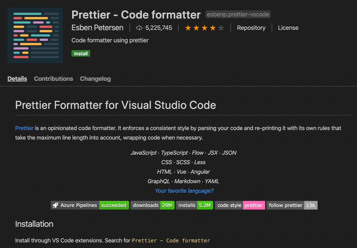The width and height of the screenshot is (357, 248).
Task: Click the downloads 29M badge
Action: tap(152, 205)
